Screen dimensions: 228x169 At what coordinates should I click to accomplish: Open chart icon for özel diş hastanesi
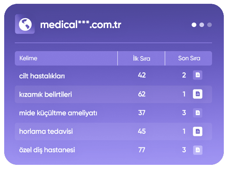click(197, 150)
